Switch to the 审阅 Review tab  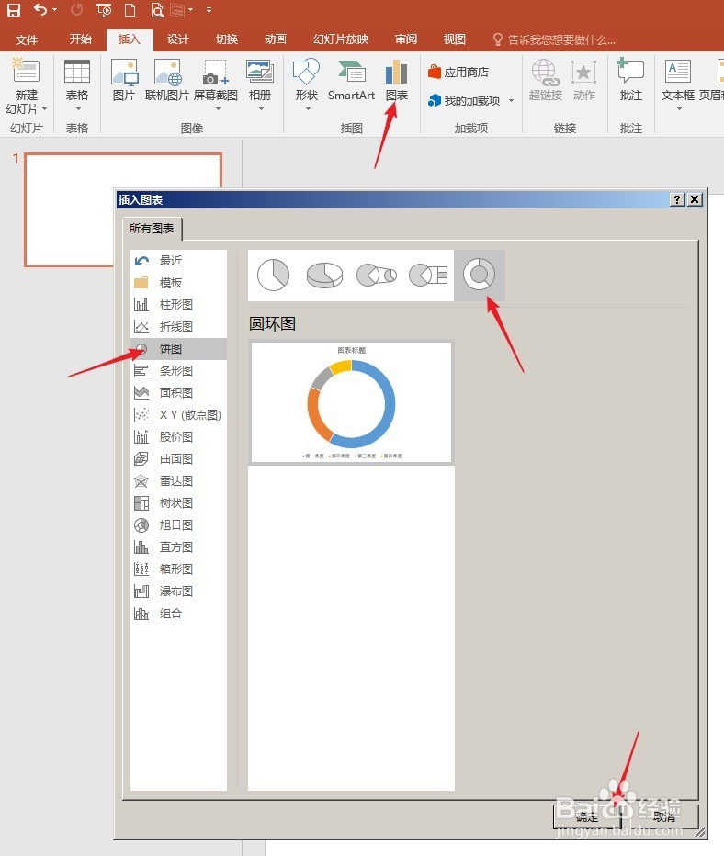[406, 39]
